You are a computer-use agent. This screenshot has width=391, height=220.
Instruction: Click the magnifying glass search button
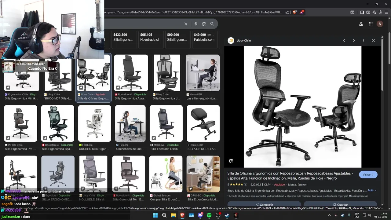tap(212, 24)
